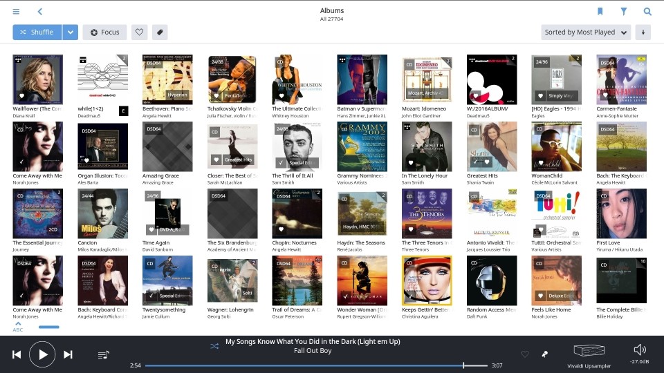Open the W:/2016ALBUM/ album cover

[492, 79]
